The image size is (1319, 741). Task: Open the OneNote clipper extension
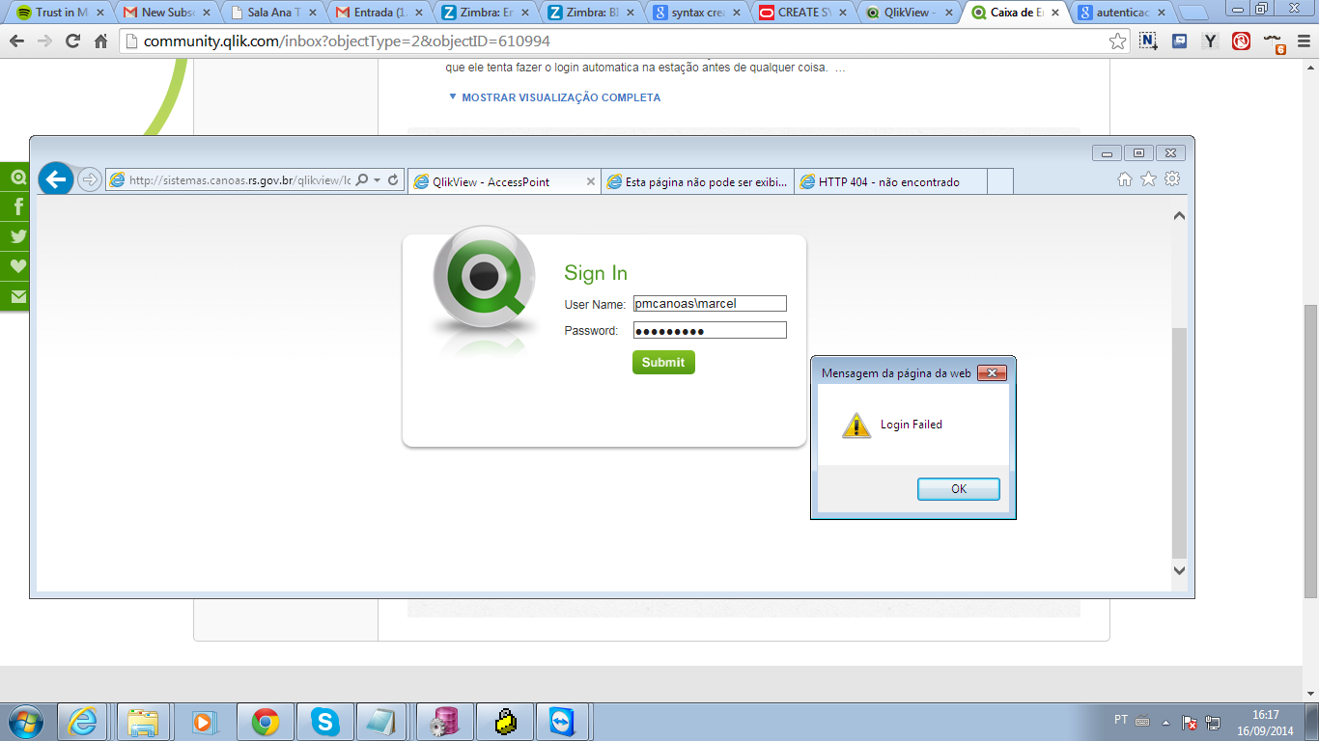point(1148,41)
